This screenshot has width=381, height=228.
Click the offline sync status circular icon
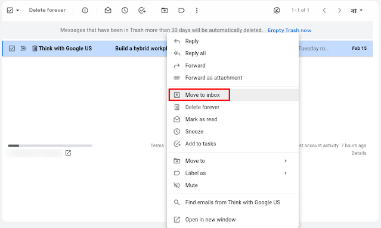(x=277, y=10)
